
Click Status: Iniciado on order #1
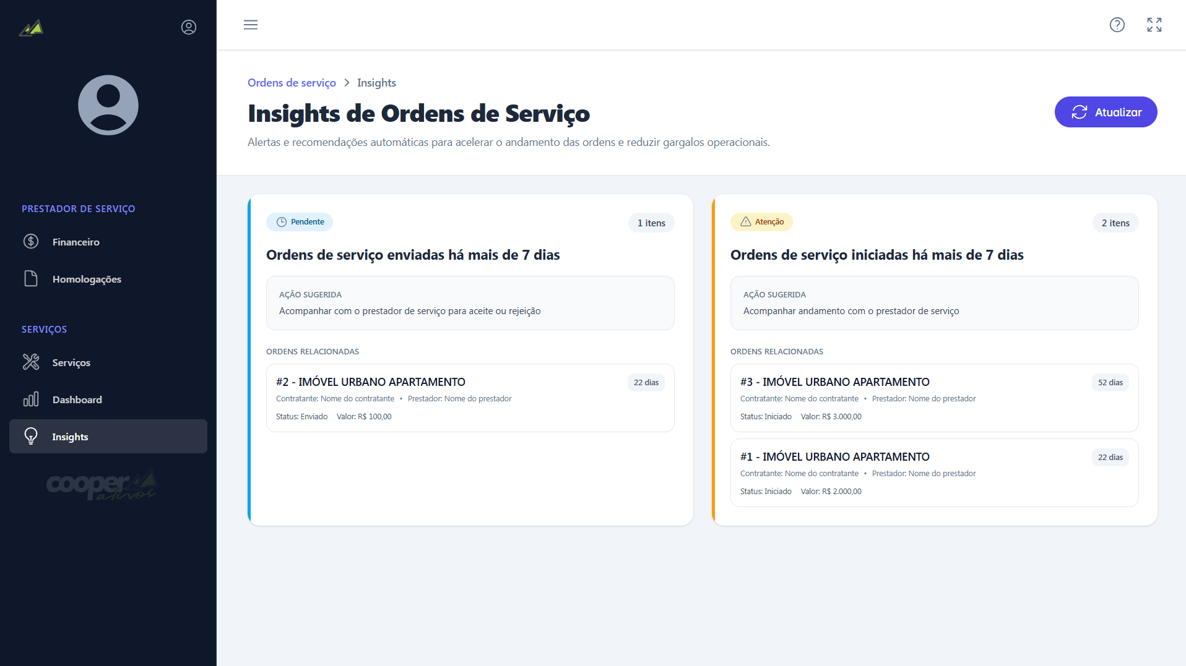pos(766,491)
